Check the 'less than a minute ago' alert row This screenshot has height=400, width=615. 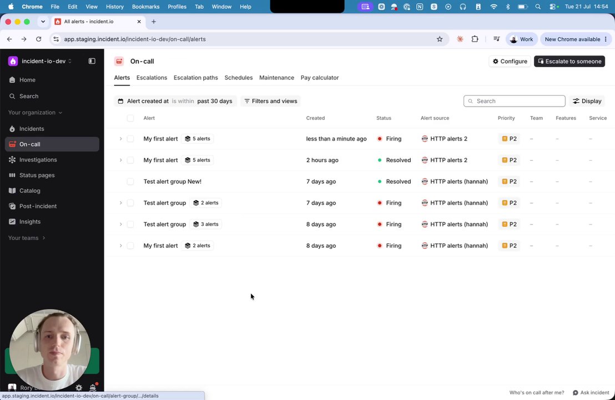click(130, 139)
